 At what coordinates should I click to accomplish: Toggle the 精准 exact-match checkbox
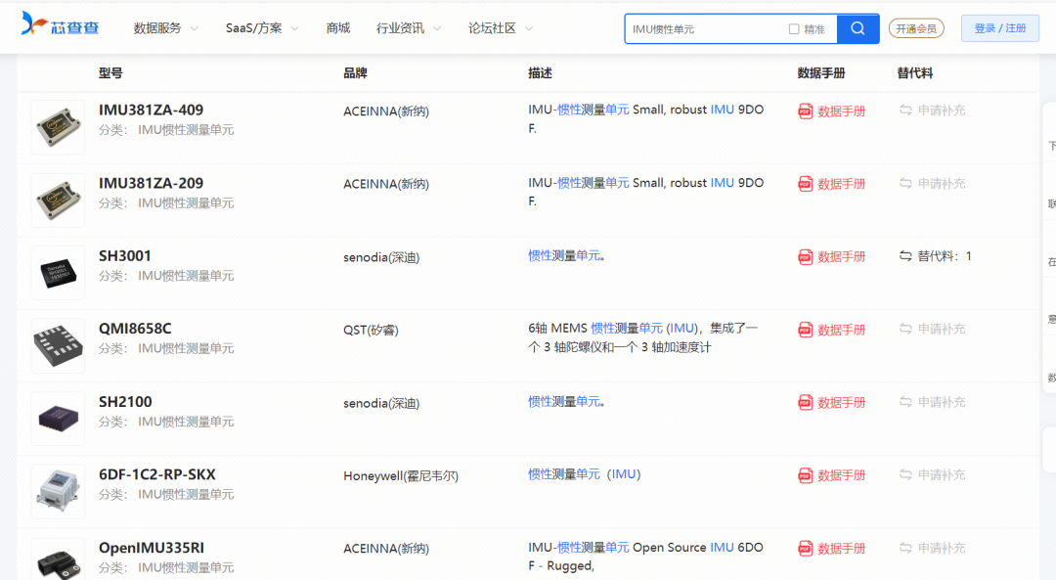[794, 29]
